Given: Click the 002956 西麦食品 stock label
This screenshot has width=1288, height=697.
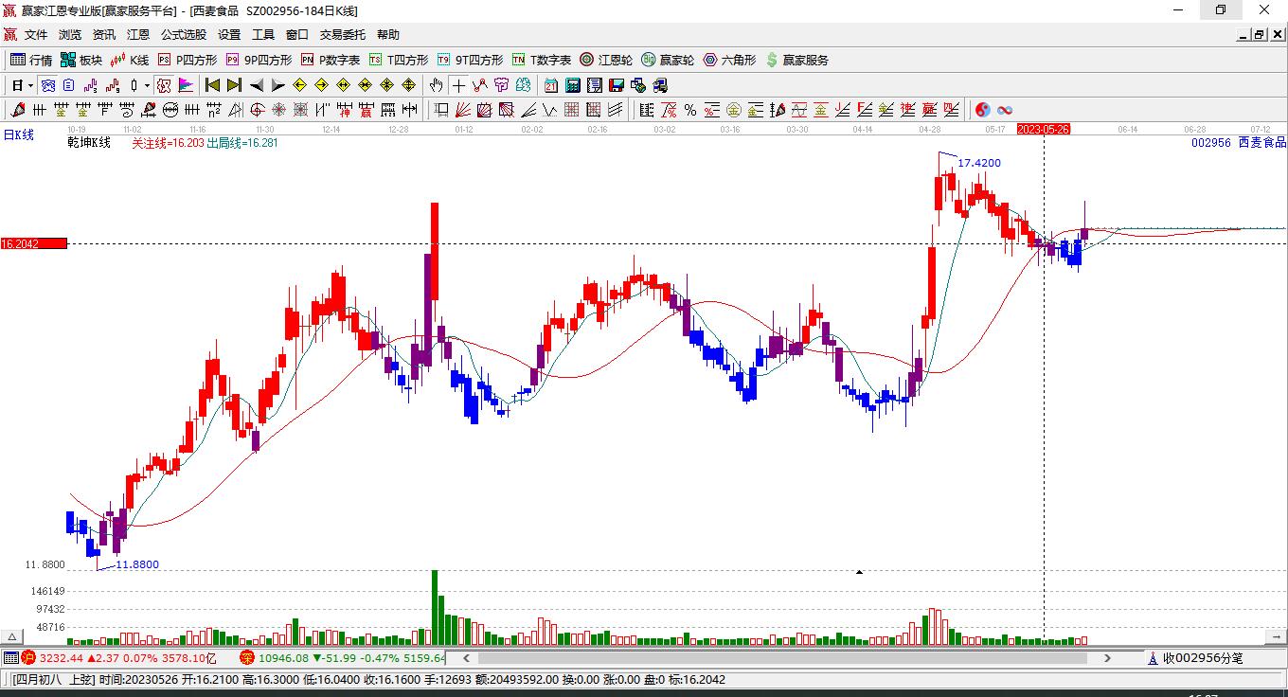Looking at the screenshot, I should tap(1239, 142).
